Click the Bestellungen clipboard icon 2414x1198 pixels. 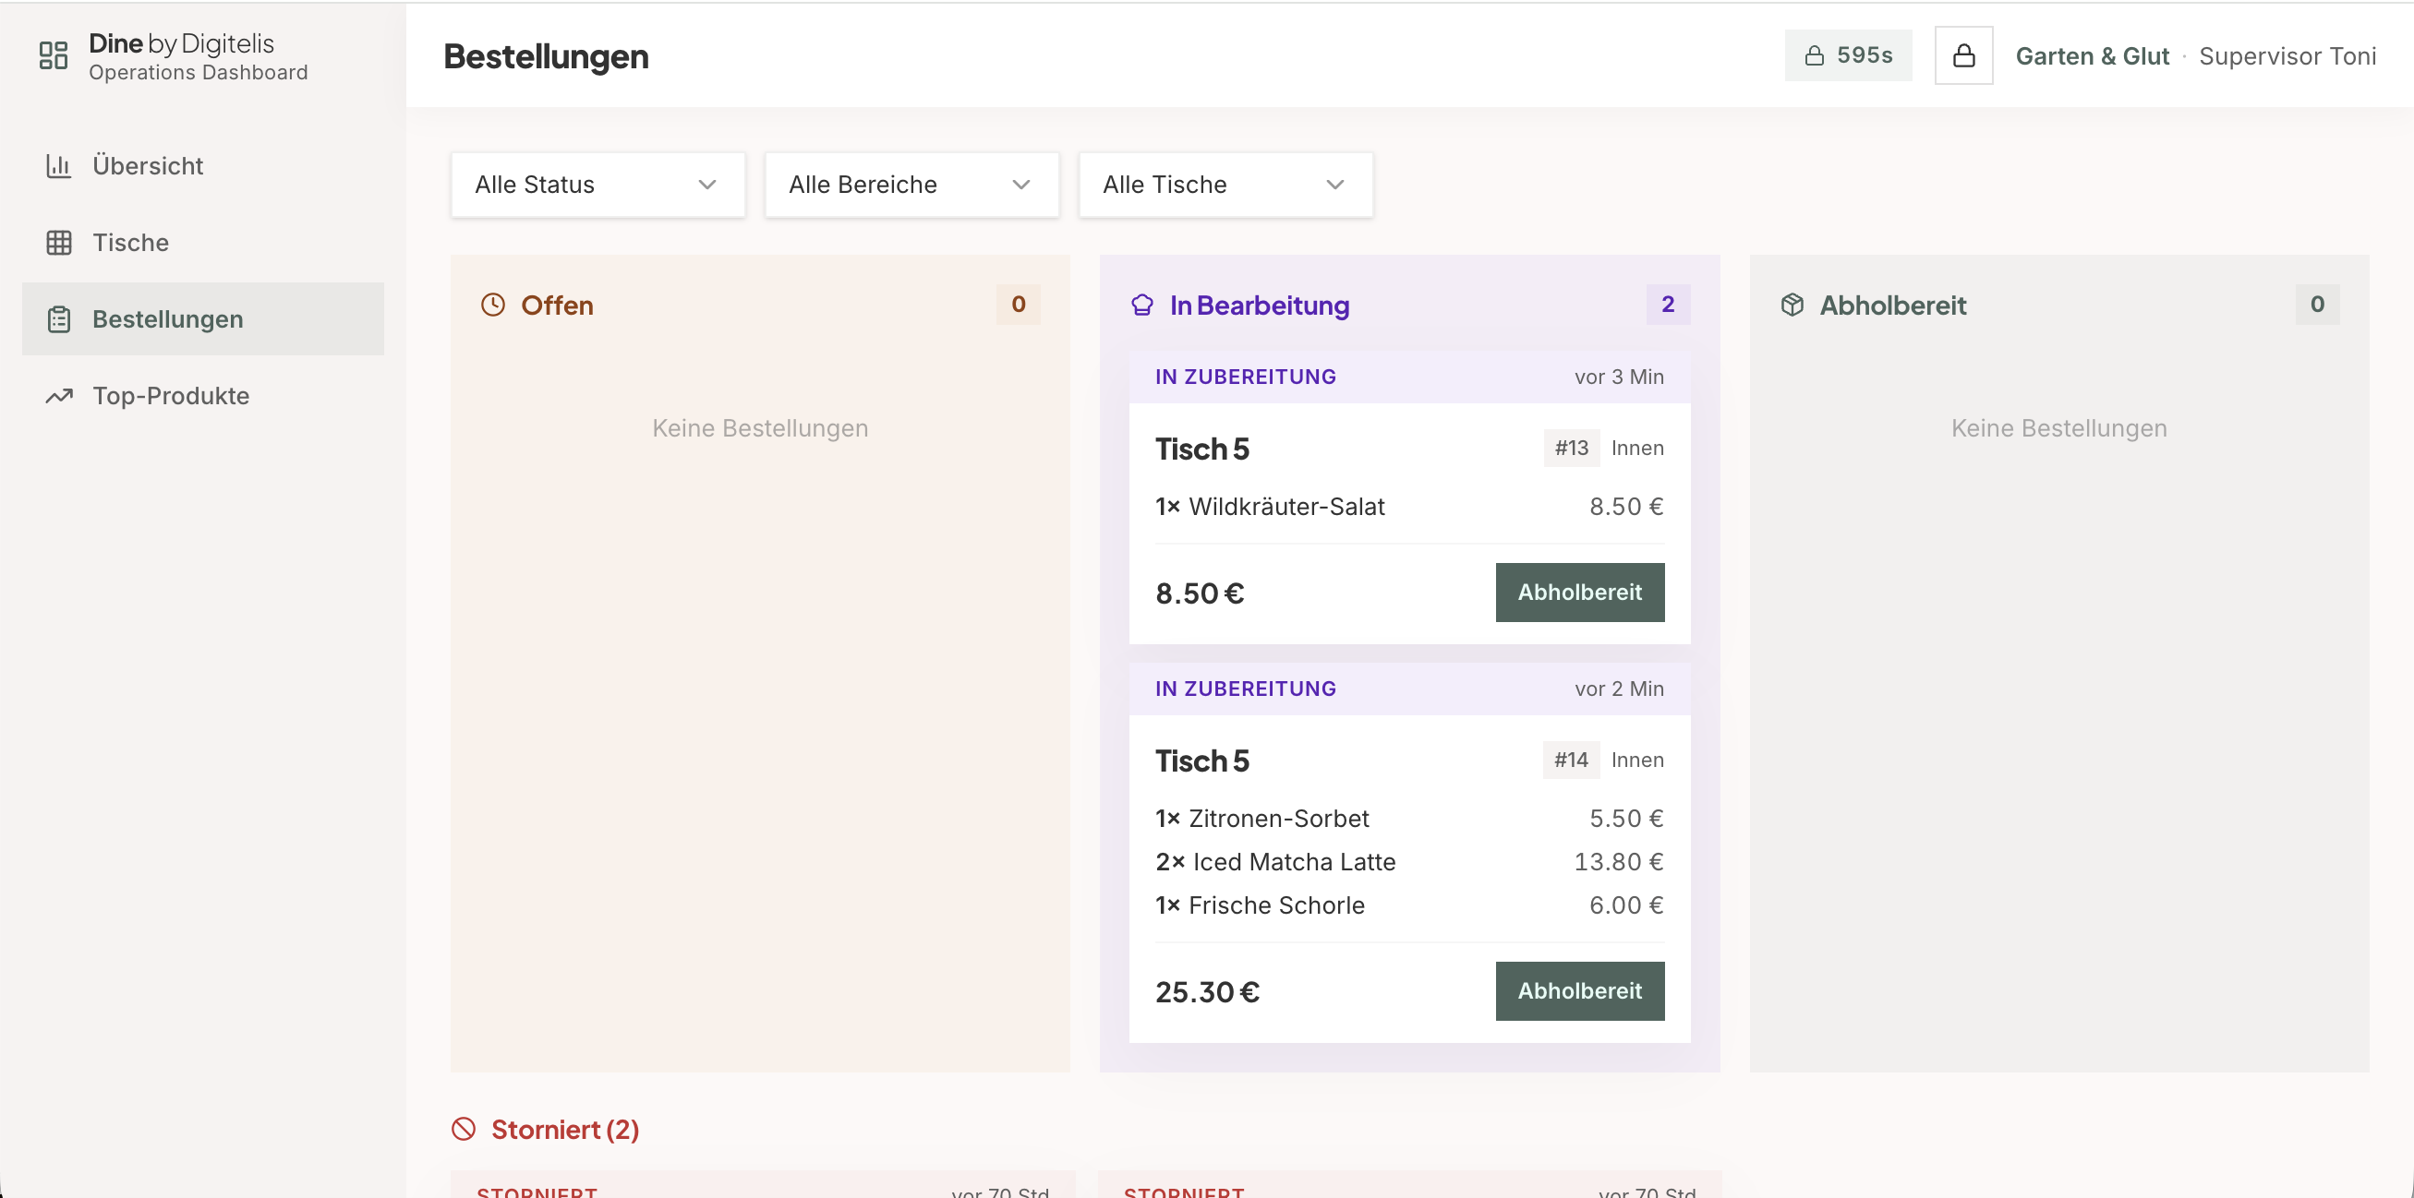click(58, 319)
